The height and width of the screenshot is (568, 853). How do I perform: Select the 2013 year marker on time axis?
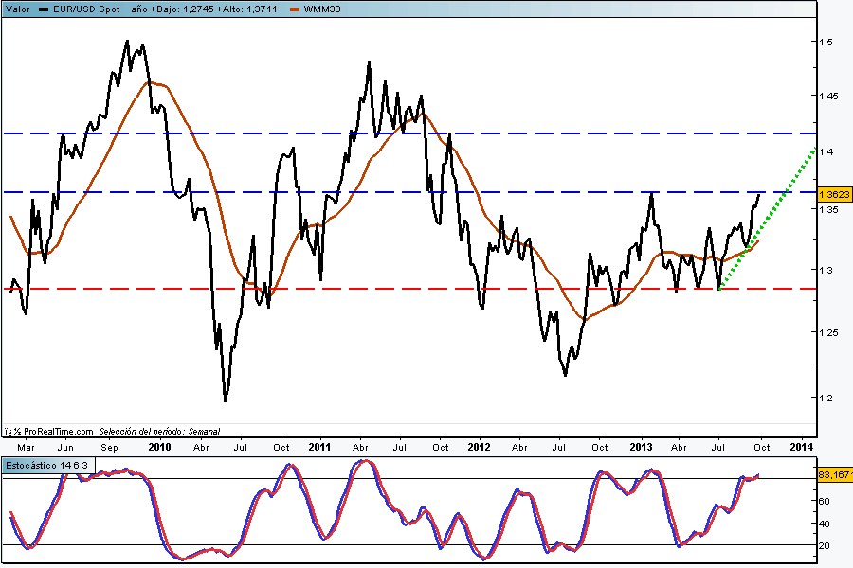[x=641, y=445]
